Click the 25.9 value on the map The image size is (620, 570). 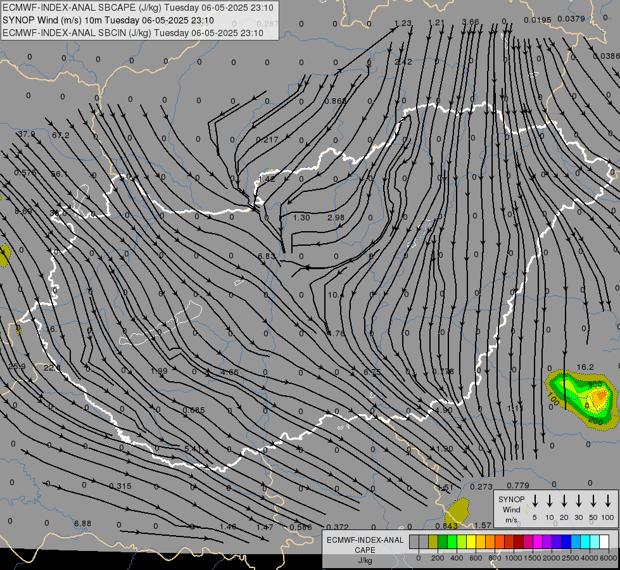pyautogui.click(x=17, y=367)
